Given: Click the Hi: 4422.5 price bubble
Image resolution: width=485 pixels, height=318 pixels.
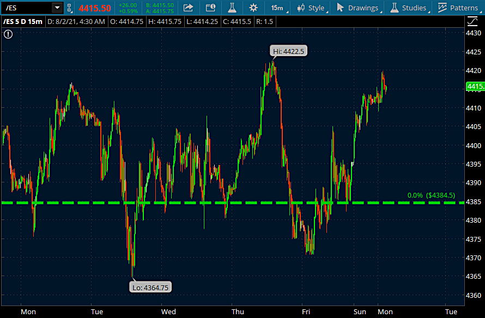Looking at the screenshot, I should click(x=289, y=51).
